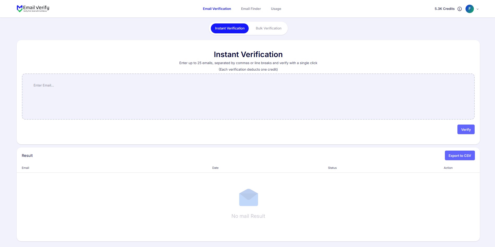
Task: Expand the account dropdown chevron
Action: tap(478, 9)
